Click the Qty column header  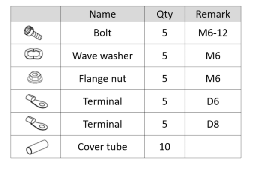(x=164, y=14)
